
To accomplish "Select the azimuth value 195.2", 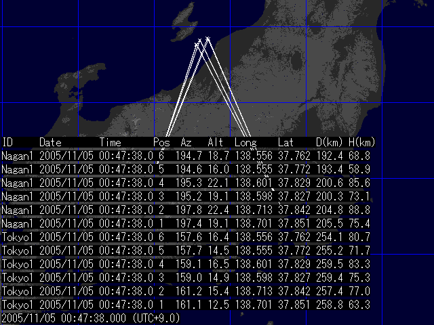I will [x=189, y=196].
